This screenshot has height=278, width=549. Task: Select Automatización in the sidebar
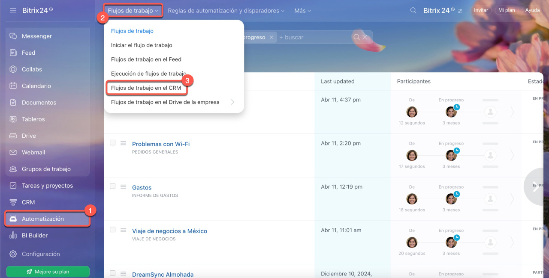(48, 219)
